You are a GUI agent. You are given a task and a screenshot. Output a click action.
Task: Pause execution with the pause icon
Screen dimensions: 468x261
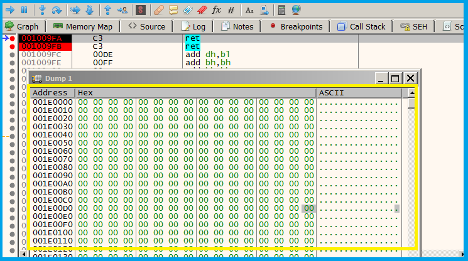24,10
